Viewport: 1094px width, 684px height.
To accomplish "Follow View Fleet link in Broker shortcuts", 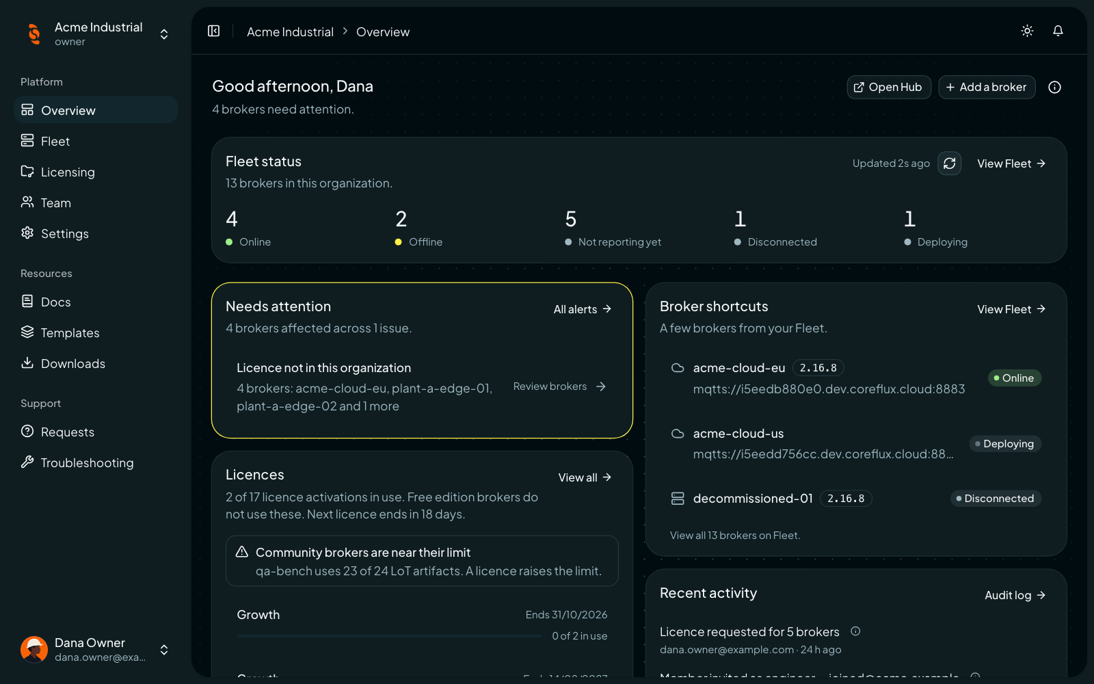I will [1011, 309].
